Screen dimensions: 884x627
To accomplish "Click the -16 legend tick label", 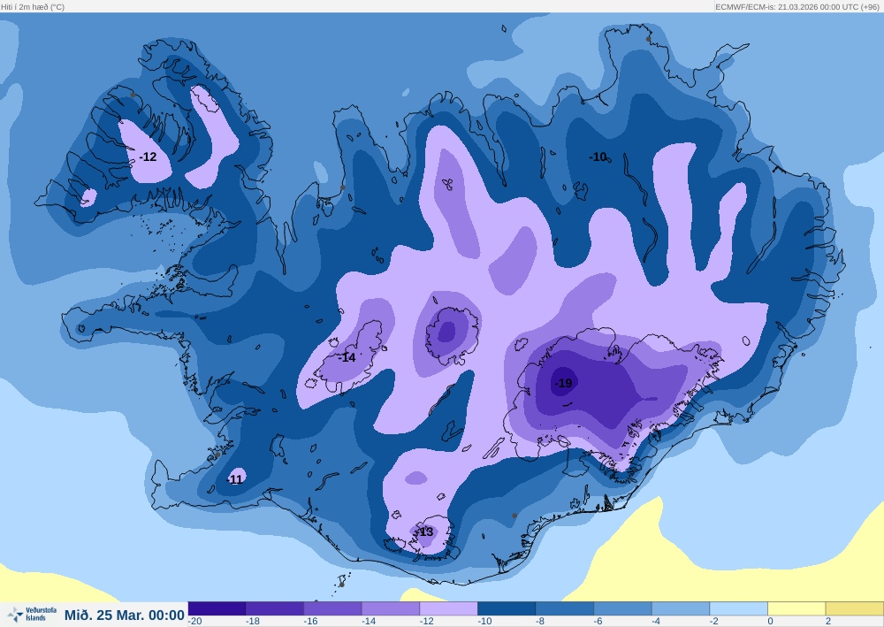I will 310,621.
